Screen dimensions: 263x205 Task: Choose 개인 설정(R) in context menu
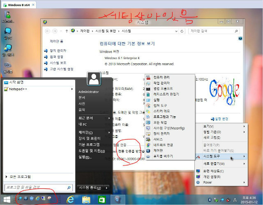pyautogui.click(x=221, y=177)
